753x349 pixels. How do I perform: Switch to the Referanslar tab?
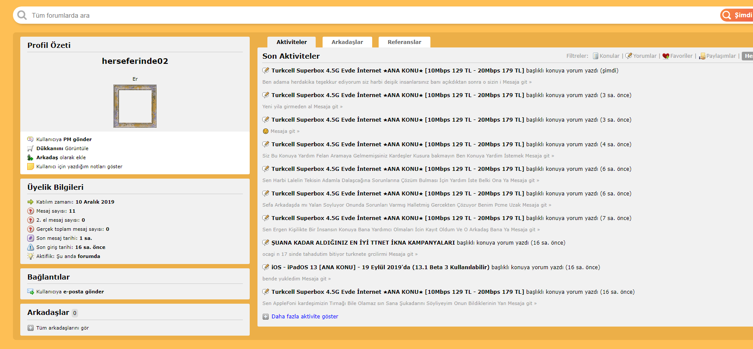coord(405,42)
